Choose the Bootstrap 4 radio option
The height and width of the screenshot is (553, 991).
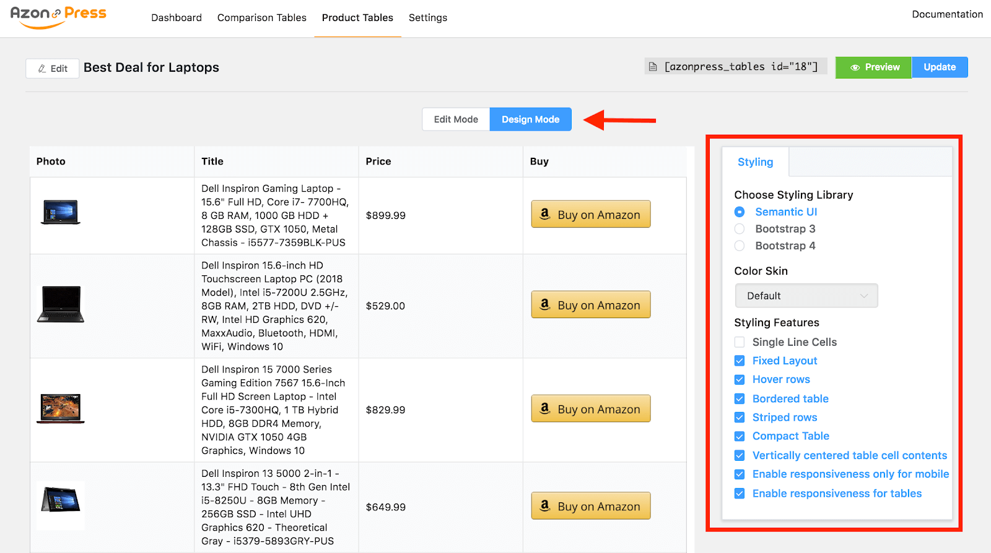pyautogui.click(x=740, y=246)
